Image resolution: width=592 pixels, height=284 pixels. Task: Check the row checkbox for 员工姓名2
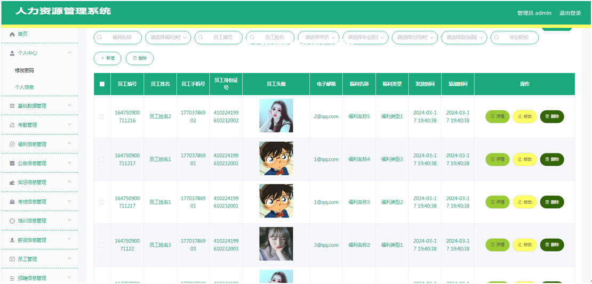coord(102,117)
